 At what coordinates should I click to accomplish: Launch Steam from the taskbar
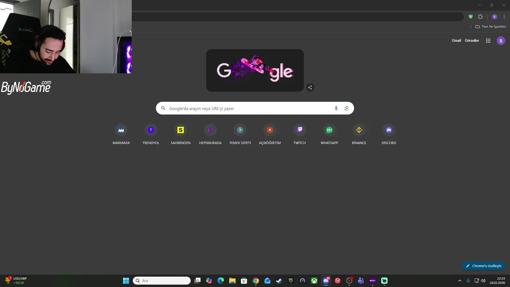point(279,281)
